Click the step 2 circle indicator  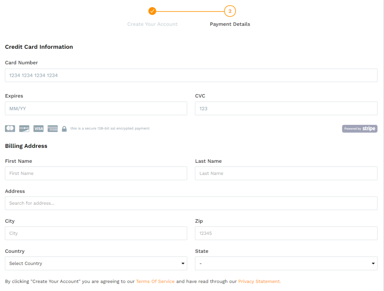(x=230, y=11)
